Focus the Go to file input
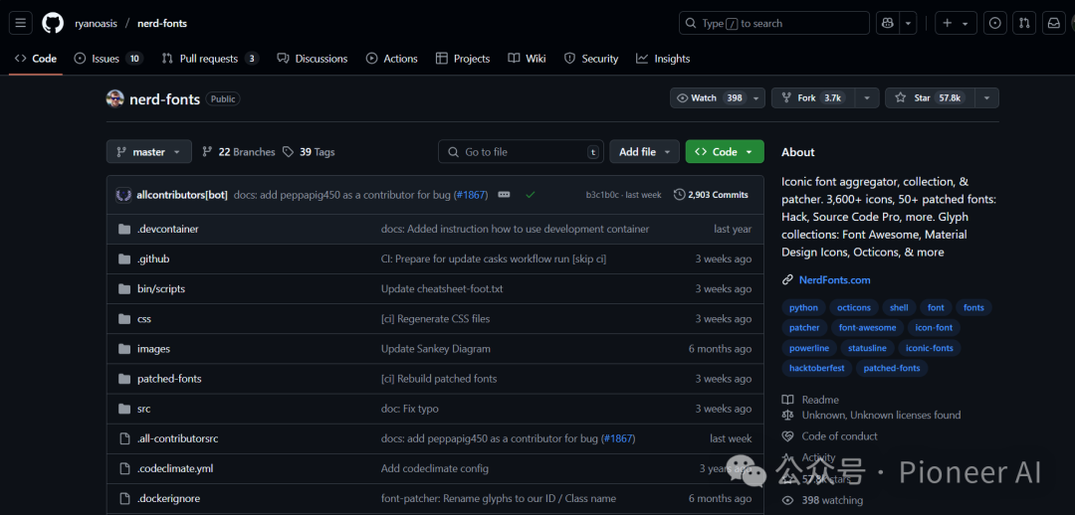This screenshot has height=515, width=1075. pyautogui.click(x=520, y=152)
